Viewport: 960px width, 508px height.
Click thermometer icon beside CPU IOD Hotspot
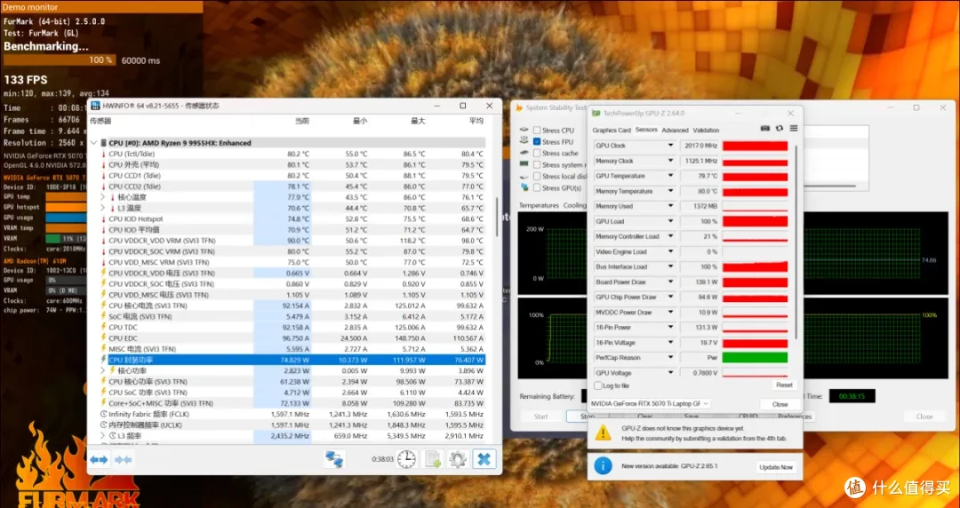tap(103, 218)
